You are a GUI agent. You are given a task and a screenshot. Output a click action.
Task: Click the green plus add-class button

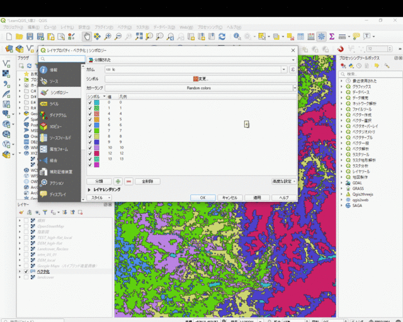tap(118, 181)
